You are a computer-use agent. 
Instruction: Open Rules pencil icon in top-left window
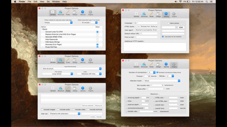68,13
